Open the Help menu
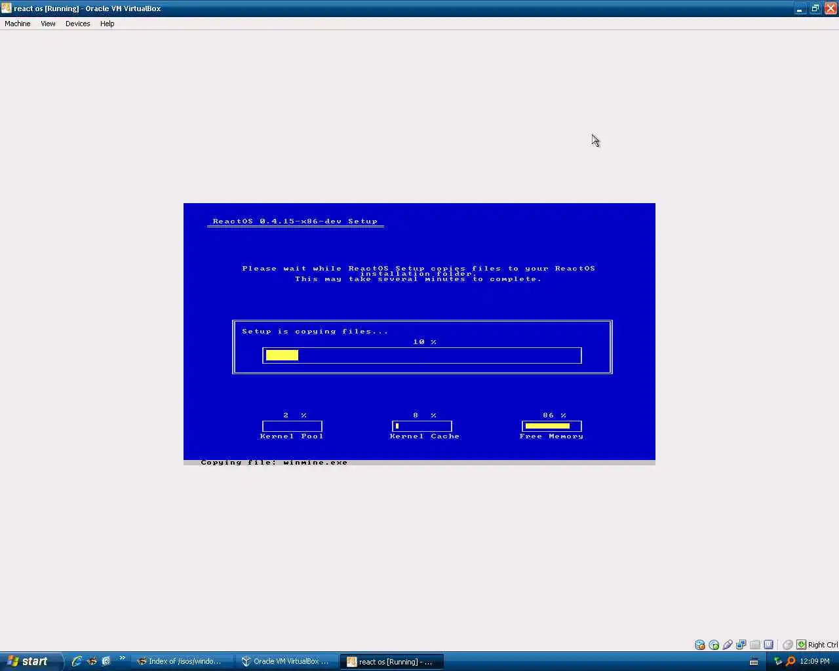This screenshot has height=671, width=839. pos(107,24)
